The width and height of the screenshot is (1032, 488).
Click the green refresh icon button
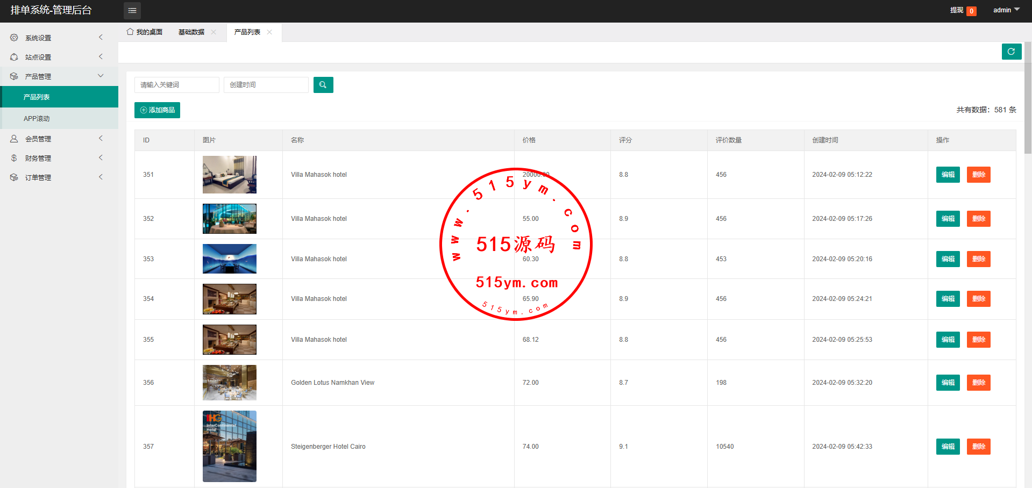pyautogui.click(x=1011, y=52)
